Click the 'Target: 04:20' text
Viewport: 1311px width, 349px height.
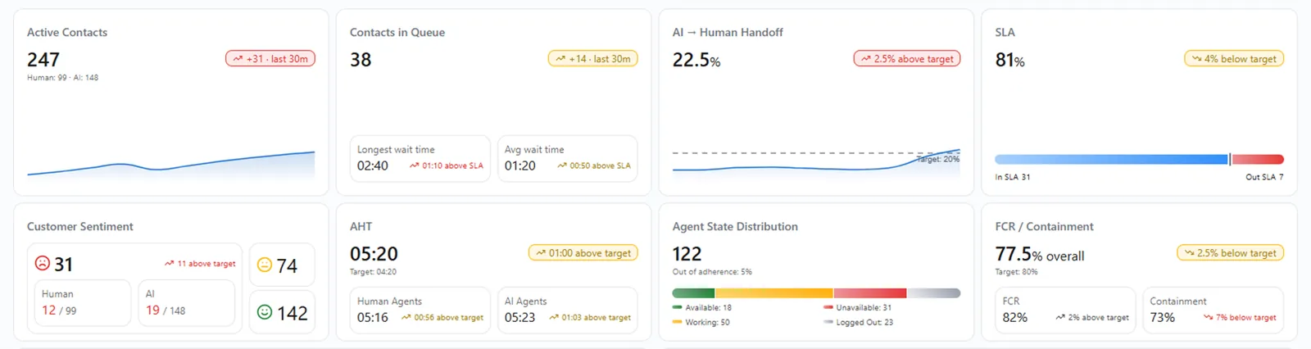tap(373, 272)
